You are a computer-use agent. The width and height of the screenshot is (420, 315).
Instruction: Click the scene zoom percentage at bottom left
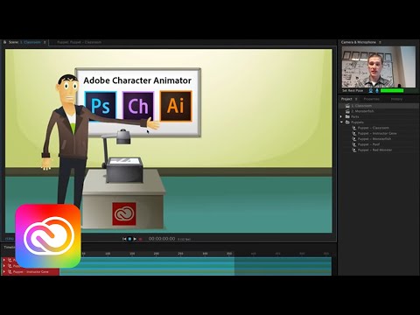pyautogui.click(x=10, y=239)
